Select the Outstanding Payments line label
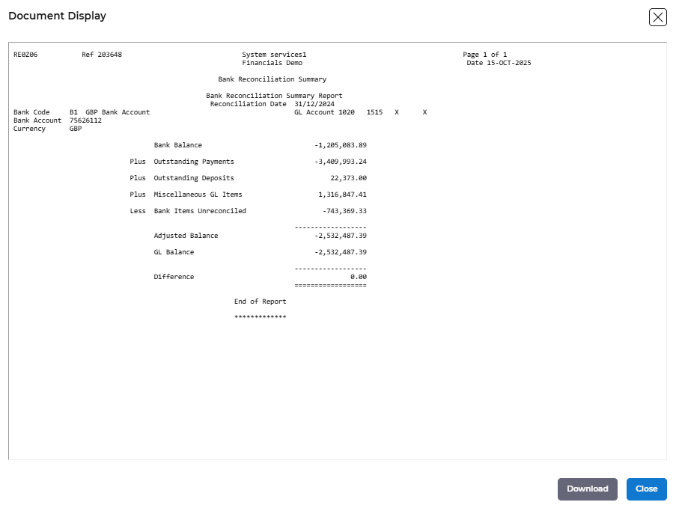This screenshot has height=508, width=679. click(x=194, y=162)
